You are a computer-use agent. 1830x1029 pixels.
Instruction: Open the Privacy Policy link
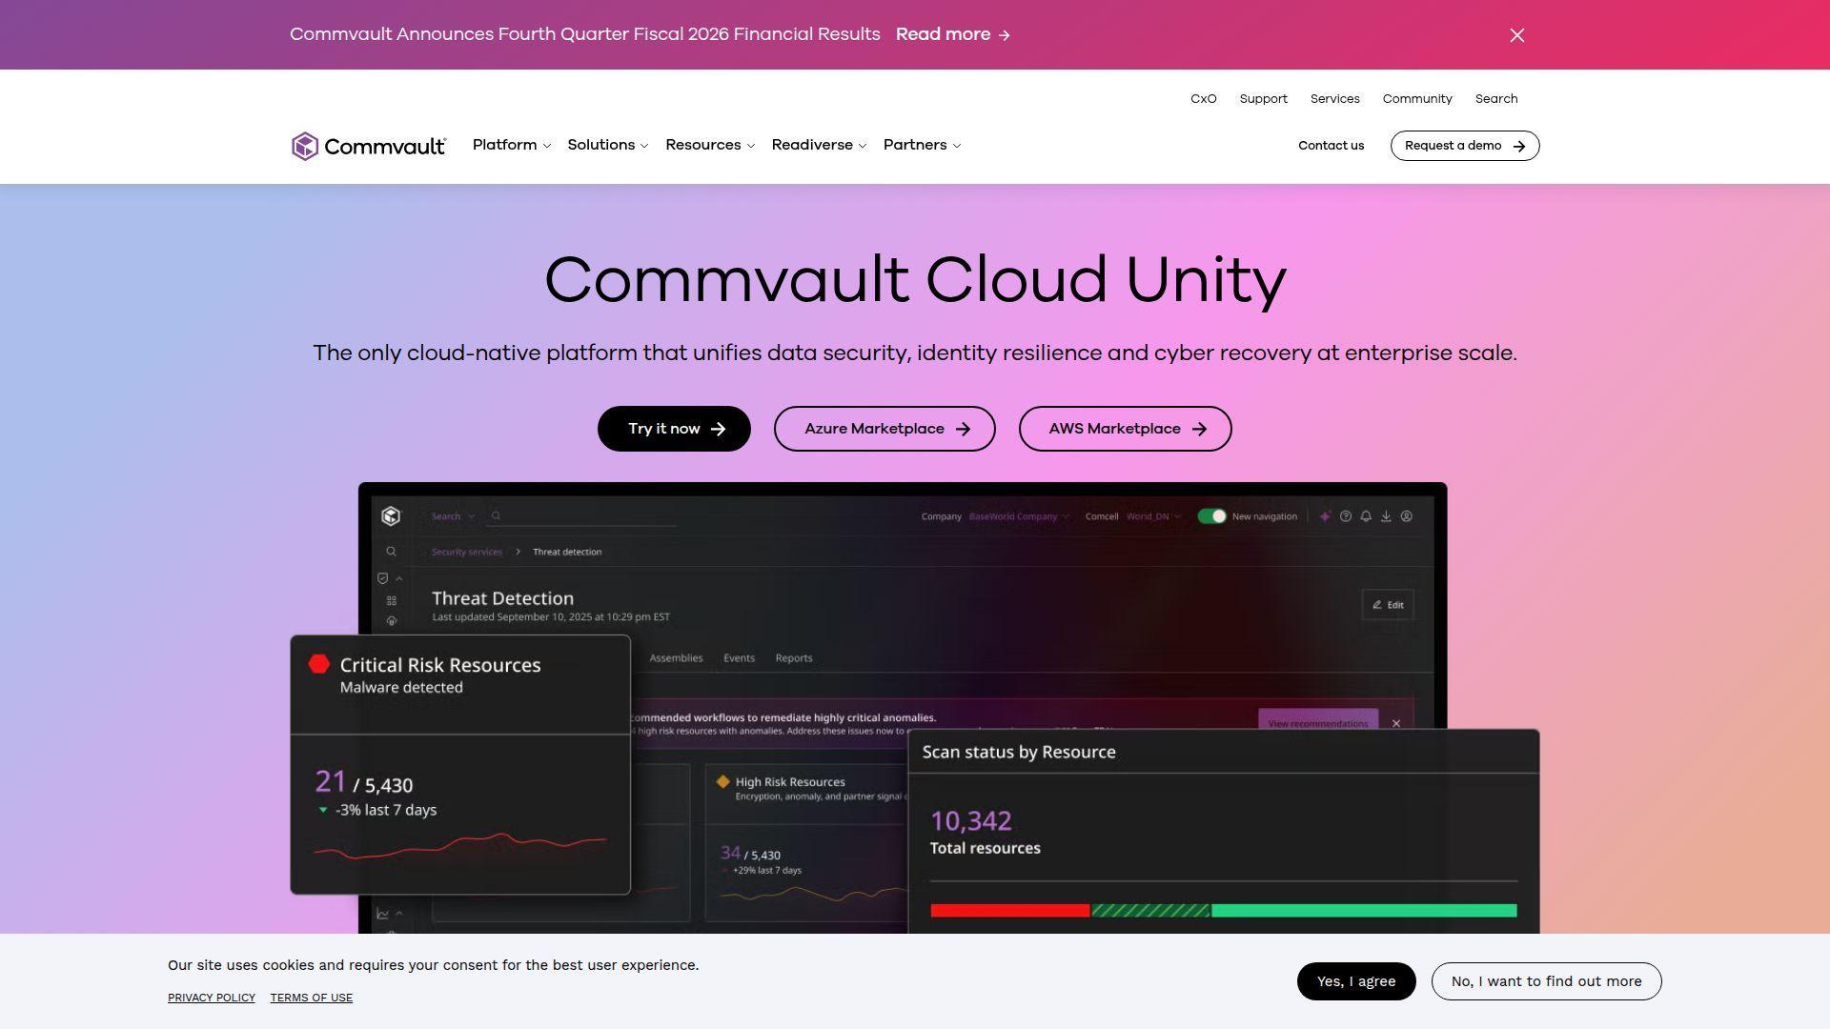point(212,998)
